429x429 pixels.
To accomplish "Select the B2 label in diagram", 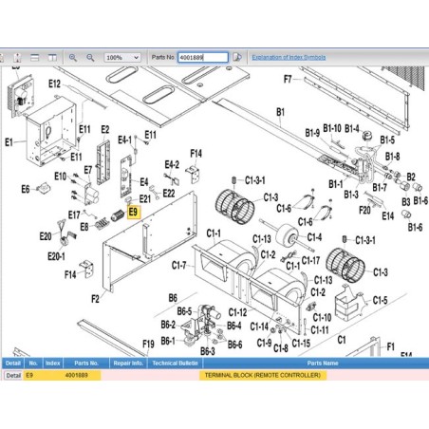I will coord(411,177).
